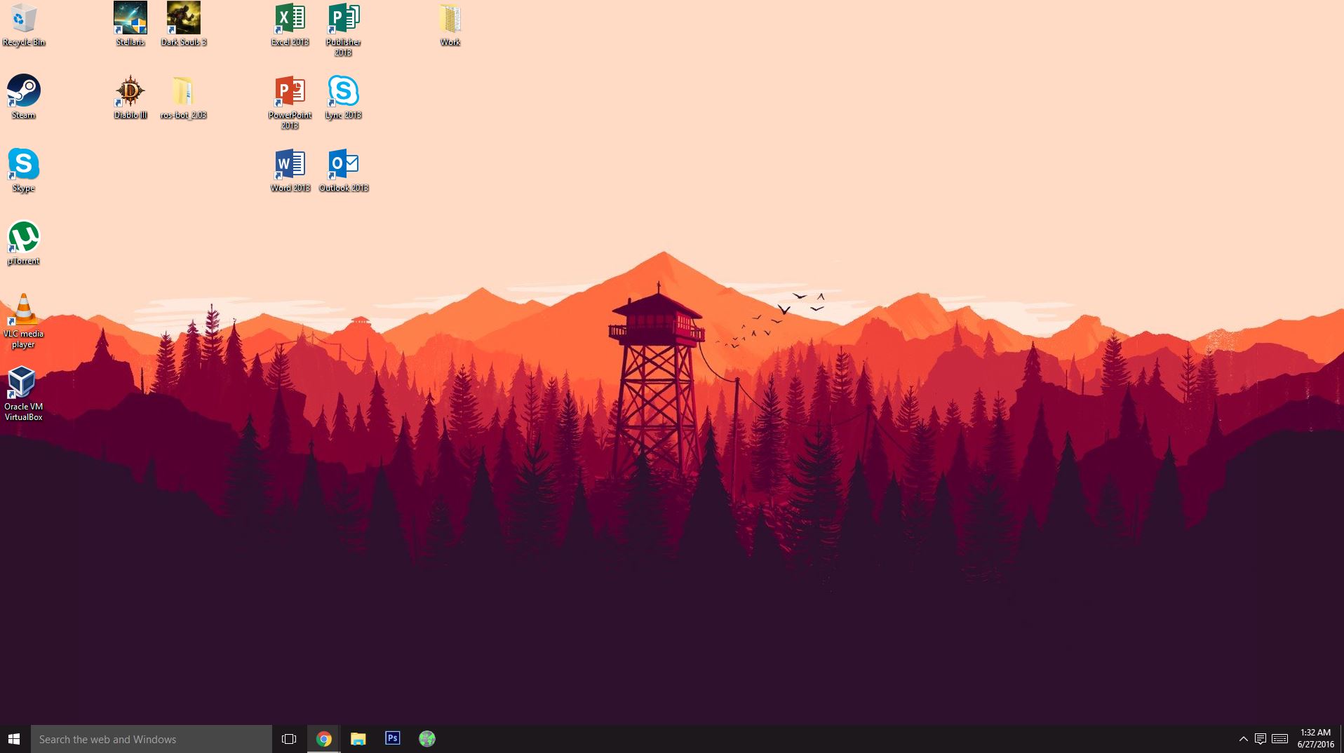Select the PowerPoint 2013 shortcut
1344x753 pixels.
(x=290, y=103)
